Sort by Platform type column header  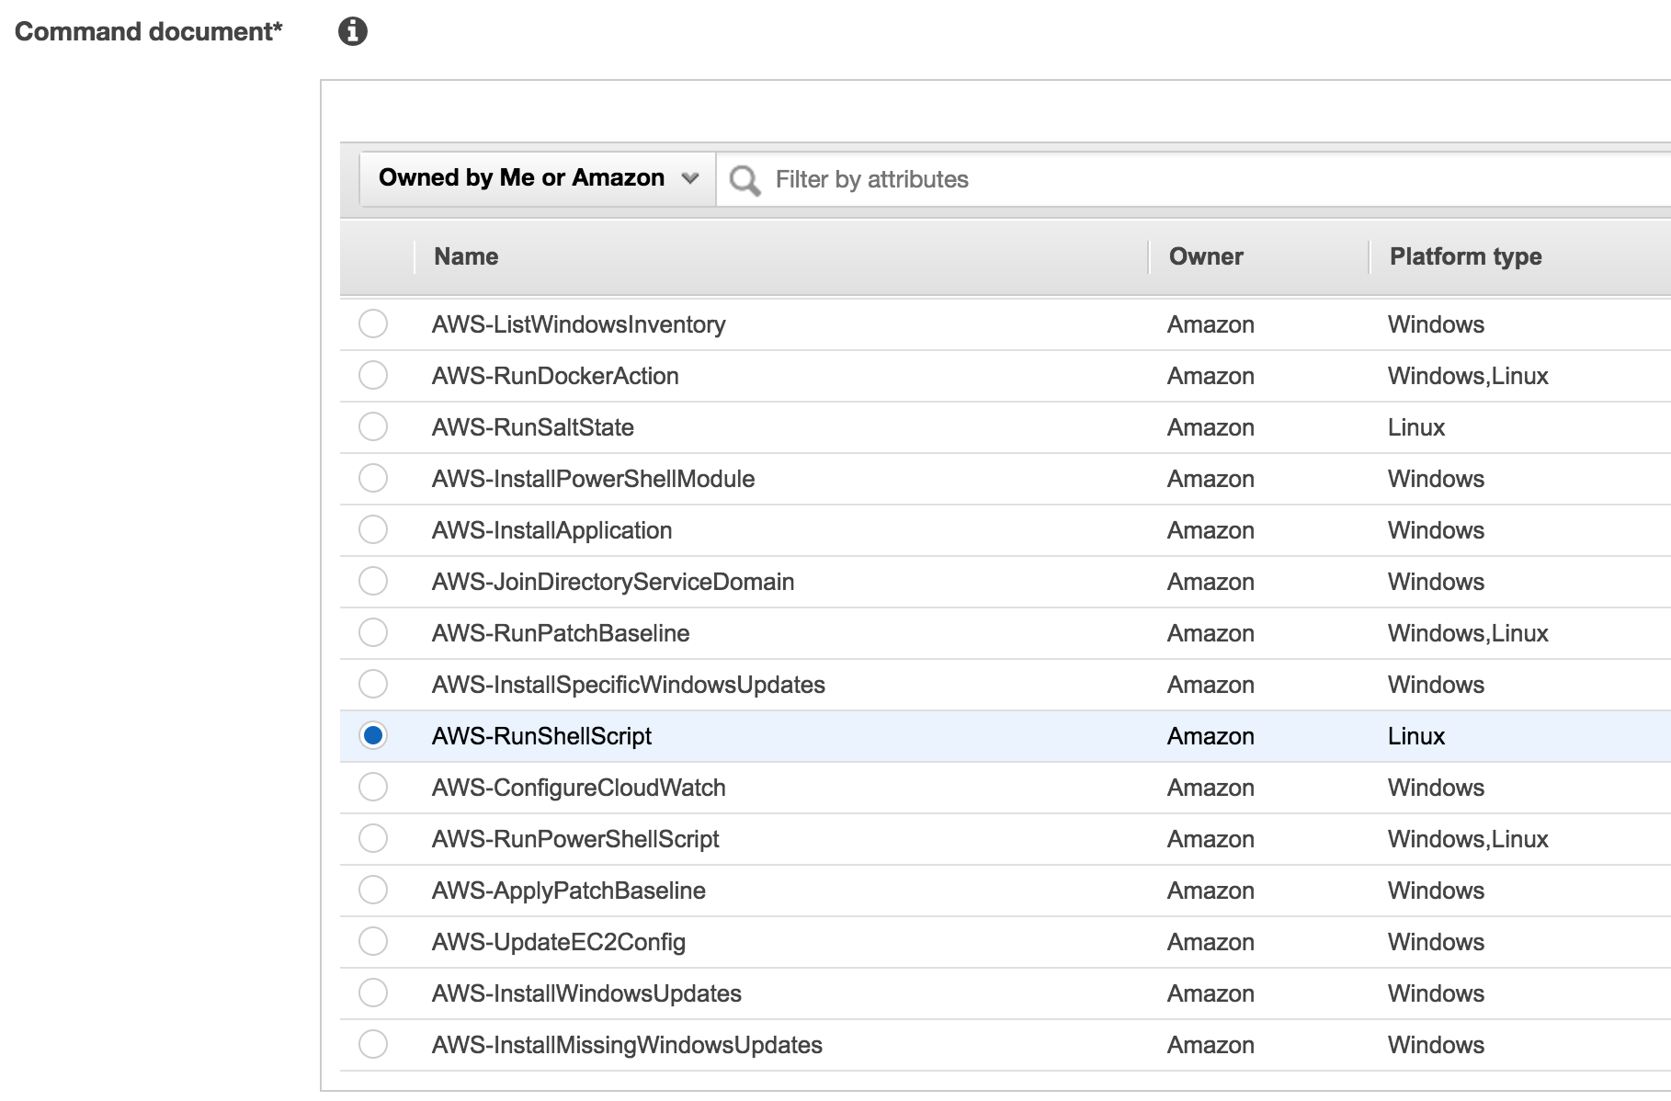tap(1465, 256)
